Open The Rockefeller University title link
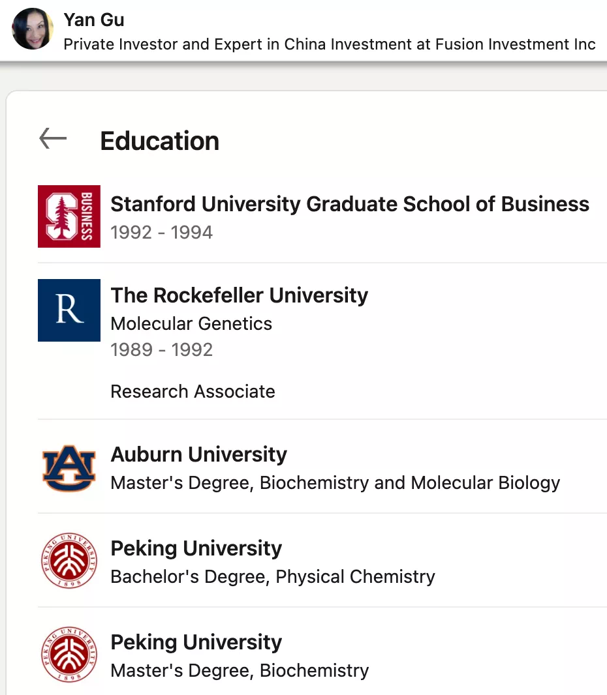The height and width of the screenshot is (695, 607). [x=239, y=295]
